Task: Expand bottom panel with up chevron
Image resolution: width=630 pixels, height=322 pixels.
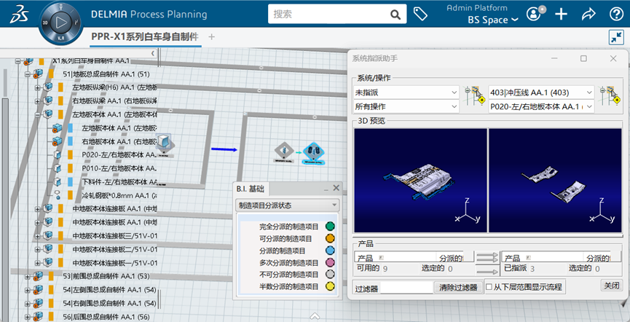Action: point(315,315)
